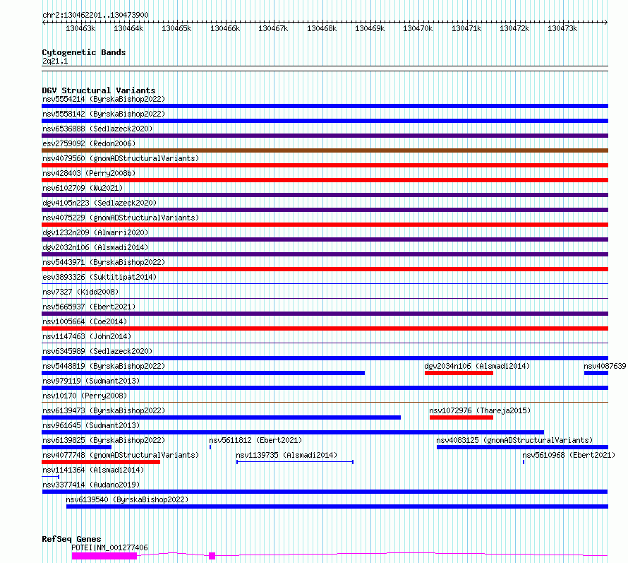This screenshot has height=563, width=628.
Task: Click the chr2:130462201..130473900 coordinates text
Action: click(95, 16)
